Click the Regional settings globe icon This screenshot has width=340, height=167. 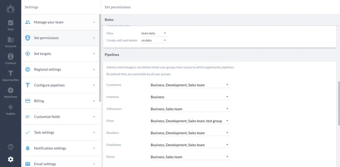point(28,69)
